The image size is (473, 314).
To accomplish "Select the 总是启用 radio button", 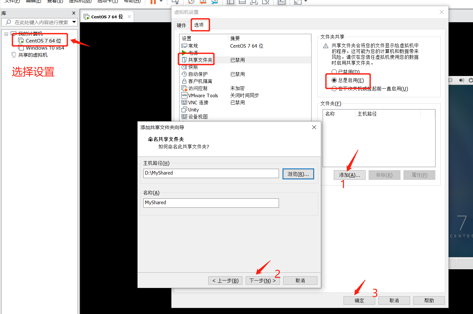I will [x=334, y=81].
